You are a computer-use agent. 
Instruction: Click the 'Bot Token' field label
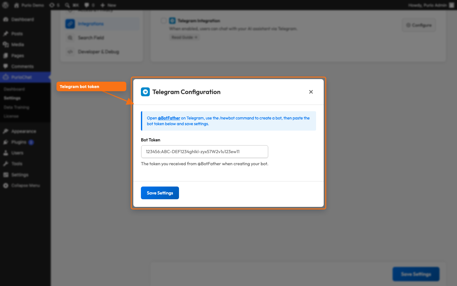(150, 140)
